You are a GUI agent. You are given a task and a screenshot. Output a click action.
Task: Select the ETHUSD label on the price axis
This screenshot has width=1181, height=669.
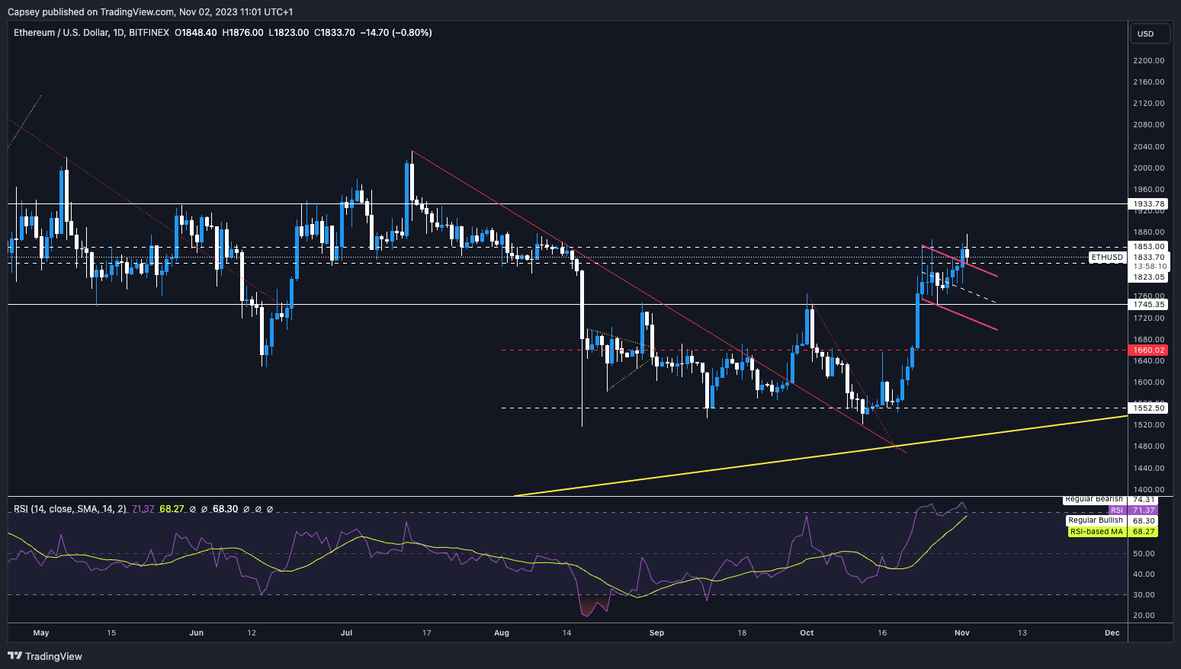tap(1107, 258)
